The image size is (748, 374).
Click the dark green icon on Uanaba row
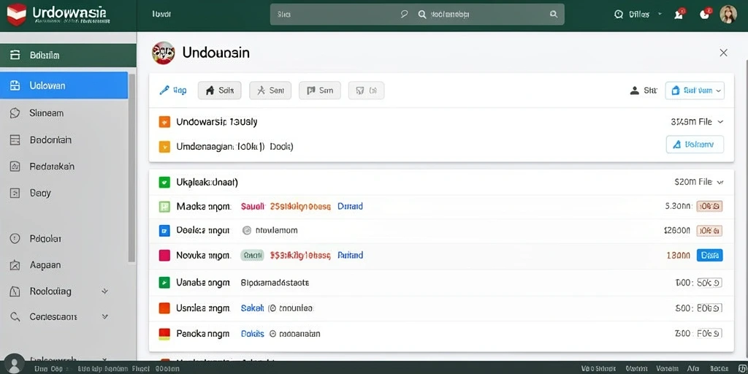[x=164, y=283]
